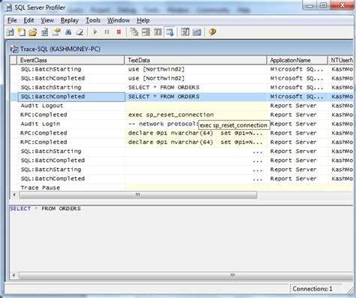This screenshot has height=298, width=356.
Task: Toggle the Auto Scroll Window icon
Action: click(170, 32)
